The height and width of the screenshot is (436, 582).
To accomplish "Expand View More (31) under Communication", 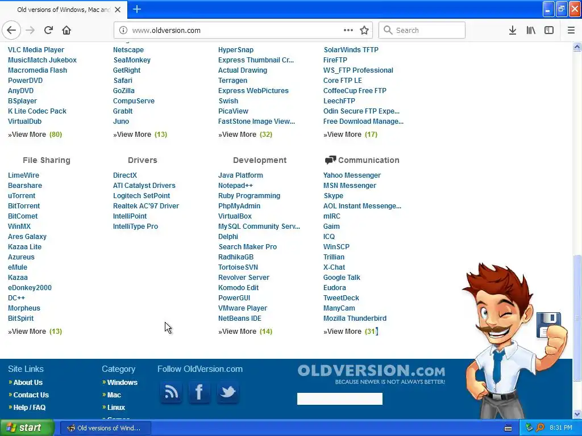I will [x=350, y=331].
